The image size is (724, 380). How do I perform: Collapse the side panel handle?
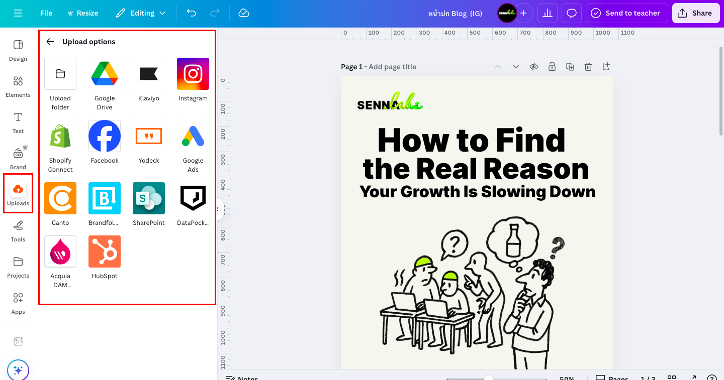point(219,209)
